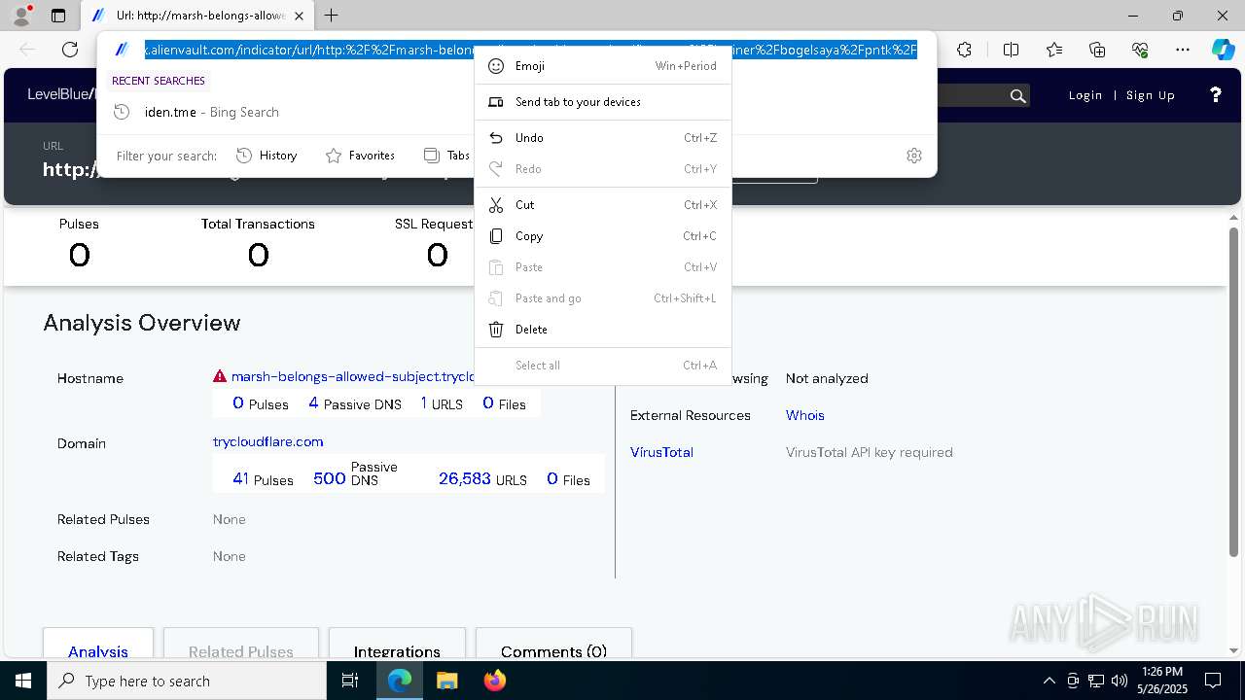The width and height of the screenshot is (1245, 700).
Task: Filter suggestions by History
Action: click(x=267, y=156)
